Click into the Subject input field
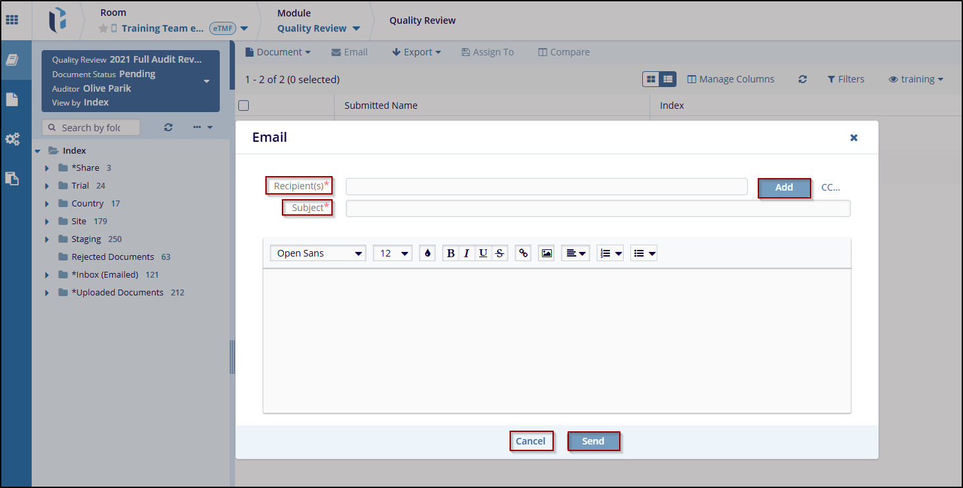The width and height of the screenshot is (963, 488). [x=597, y=208]
